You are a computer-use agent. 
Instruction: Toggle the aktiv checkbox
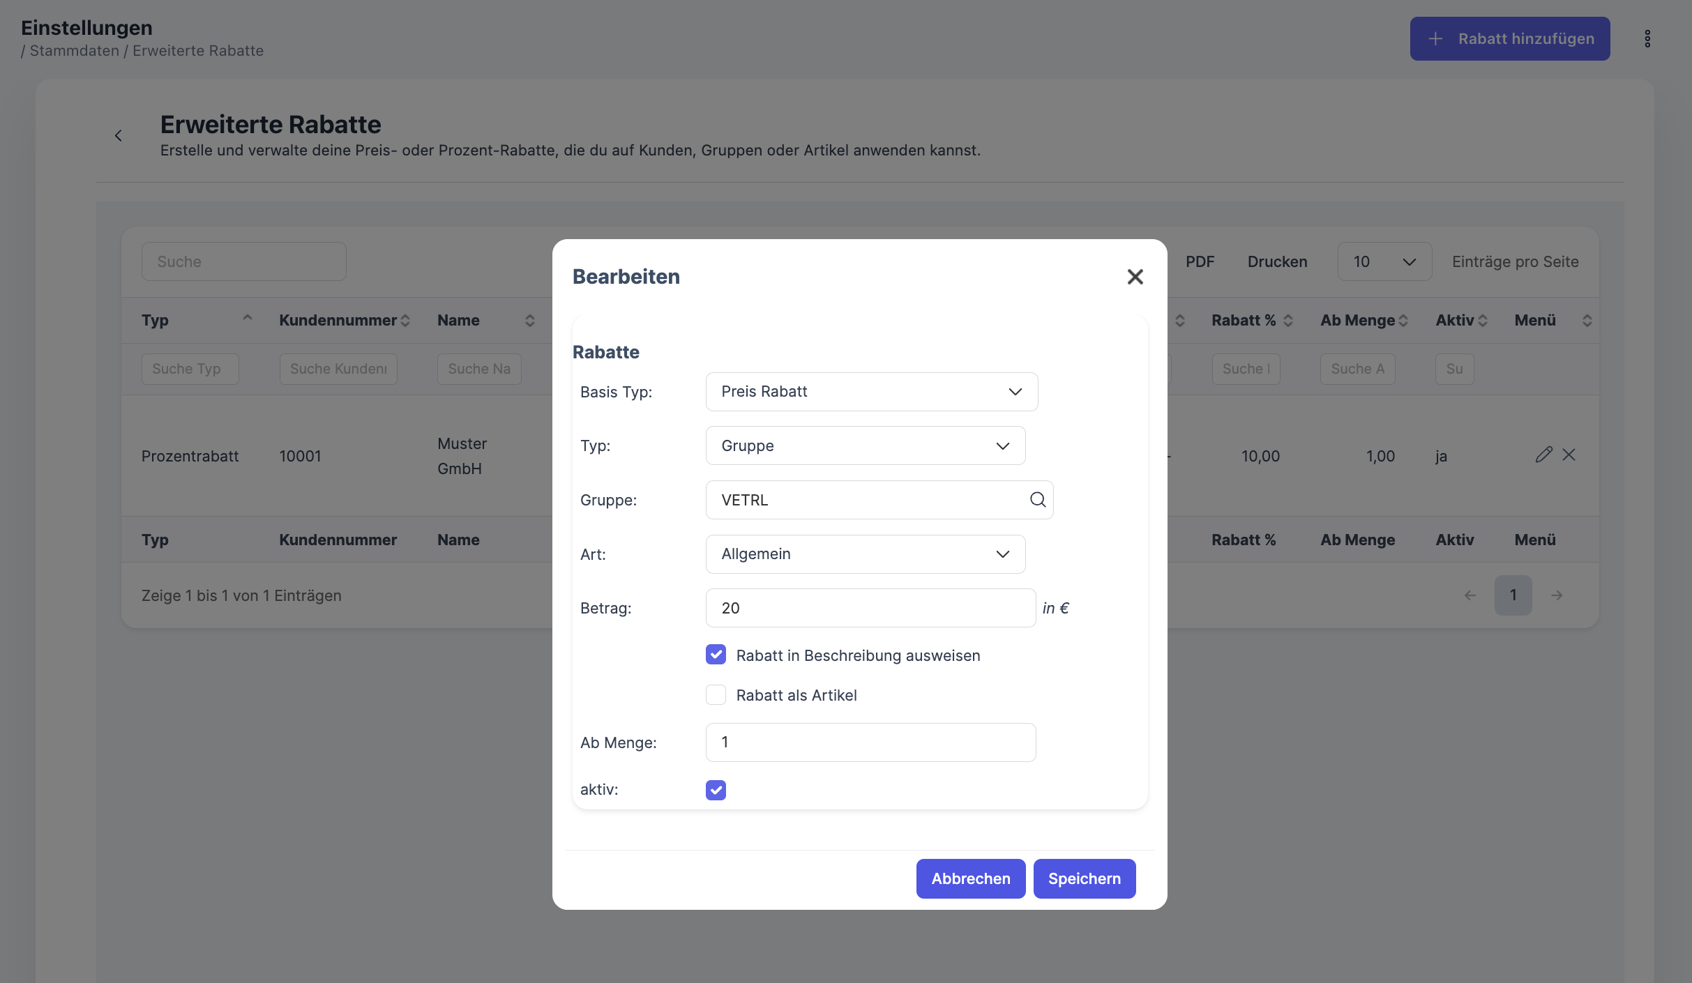click(x=716, y=790)
